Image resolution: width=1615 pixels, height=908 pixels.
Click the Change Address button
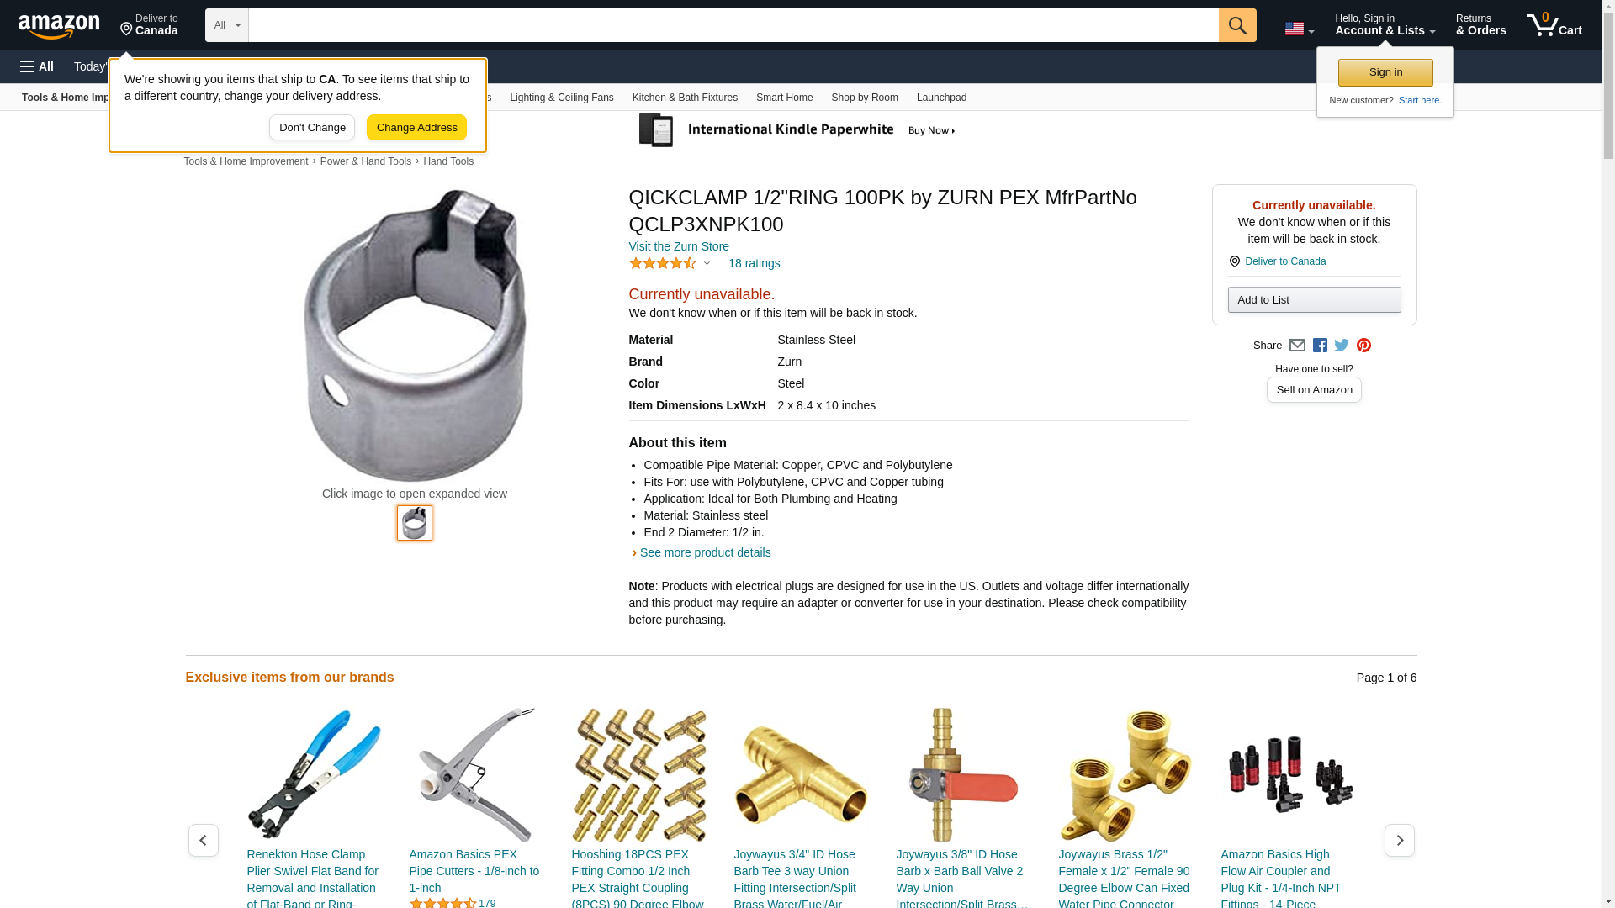point(416,128)
